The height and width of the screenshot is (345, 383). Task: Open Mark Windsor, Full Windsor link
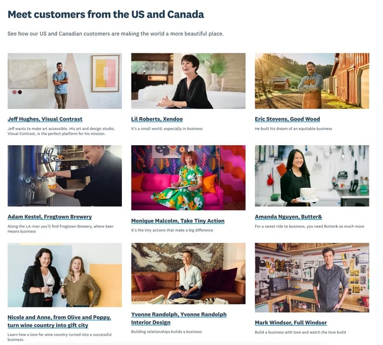290,323
